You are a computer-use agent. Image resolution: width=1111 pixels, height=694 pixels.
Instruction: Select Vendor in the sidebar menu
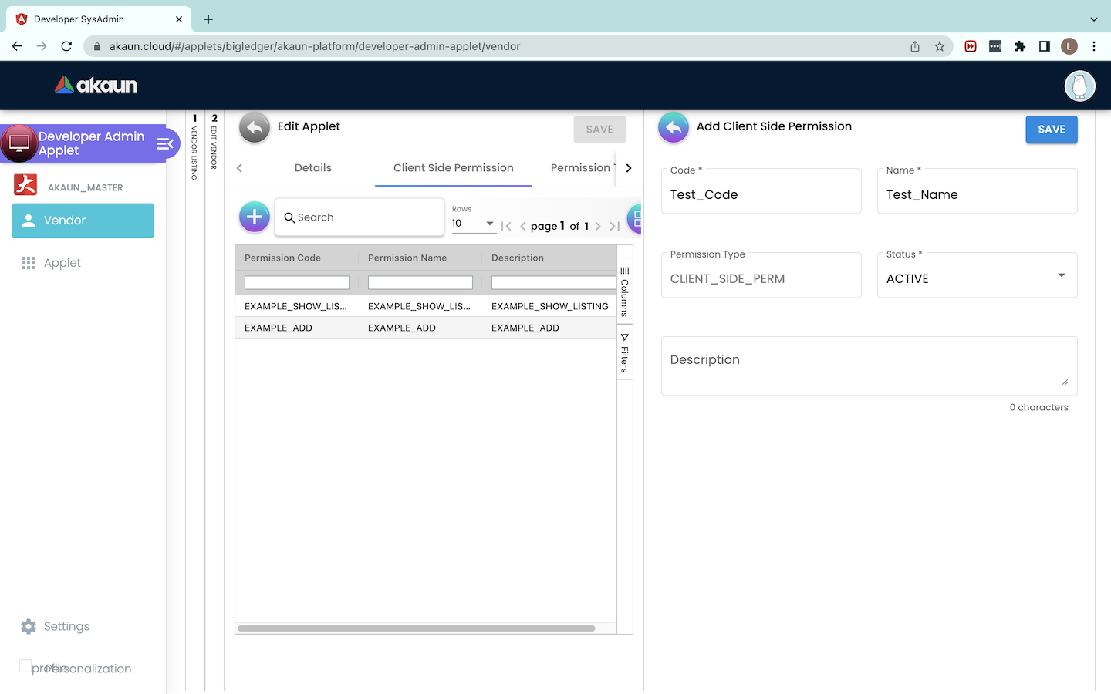click(83, 221)
